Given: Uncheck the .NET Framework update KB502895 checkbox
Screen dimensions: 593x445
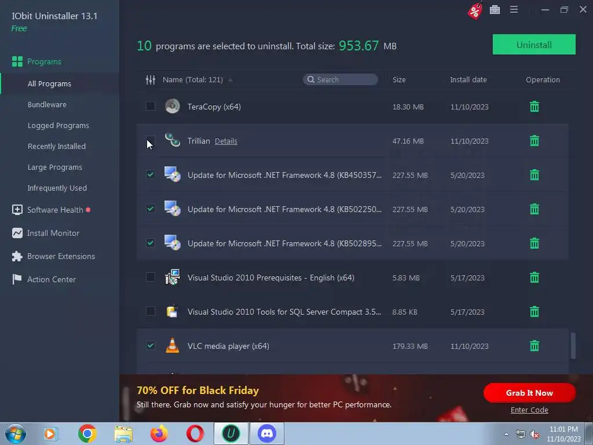Looking at the screenshot, I should (x=151, y=243).
